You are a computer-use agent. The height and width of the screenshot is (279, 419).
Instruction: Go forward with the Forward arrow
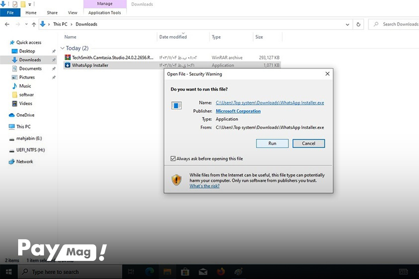pos(17,24)
